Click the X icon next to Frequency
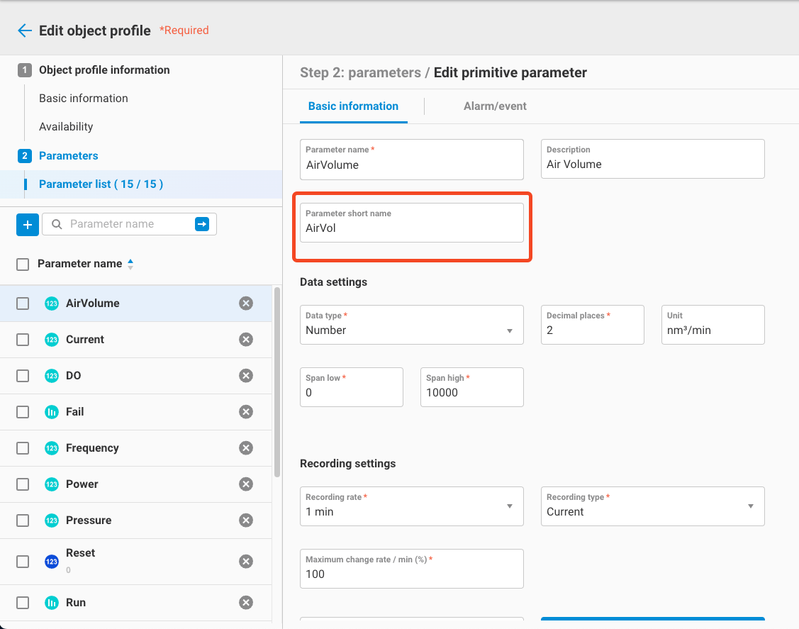 pyautogui.click(x=246, y=448)
